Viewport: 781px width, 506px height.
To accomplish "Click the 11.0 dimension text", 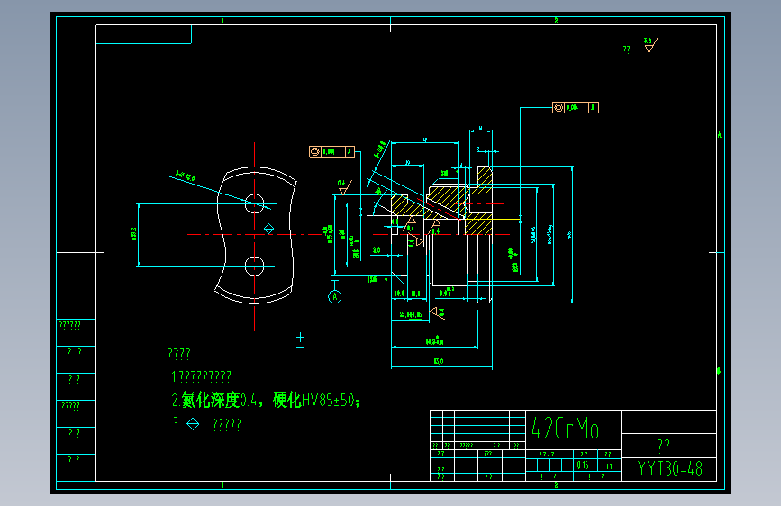I will coord(416,294).
